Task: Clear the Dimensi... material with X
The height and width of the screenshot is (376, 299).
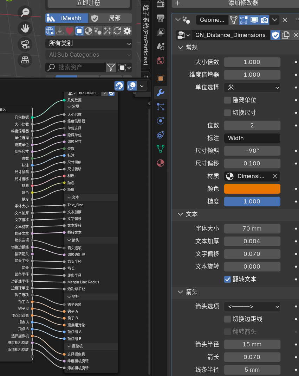Action: pos(275,176)
